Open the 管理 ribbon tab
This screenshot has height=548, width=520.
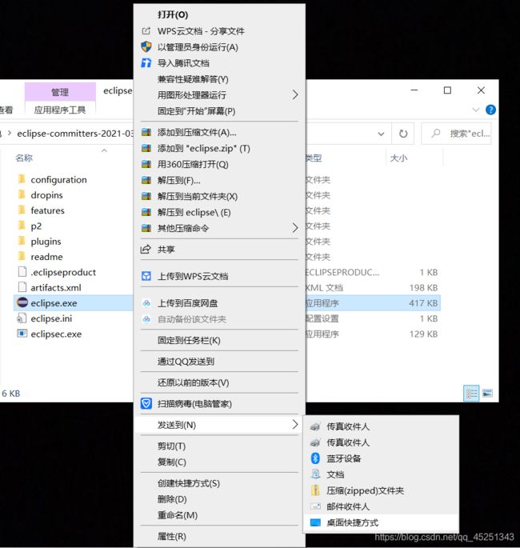click(60, 92)
